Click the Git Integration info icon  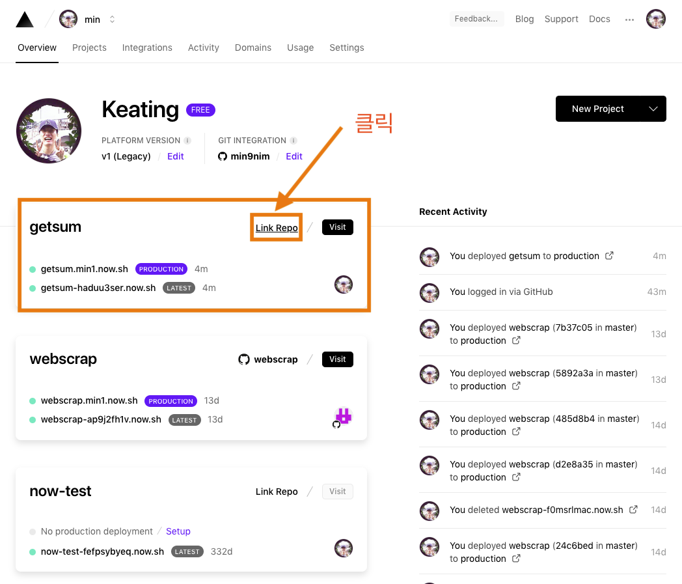(x=293, y=141)
